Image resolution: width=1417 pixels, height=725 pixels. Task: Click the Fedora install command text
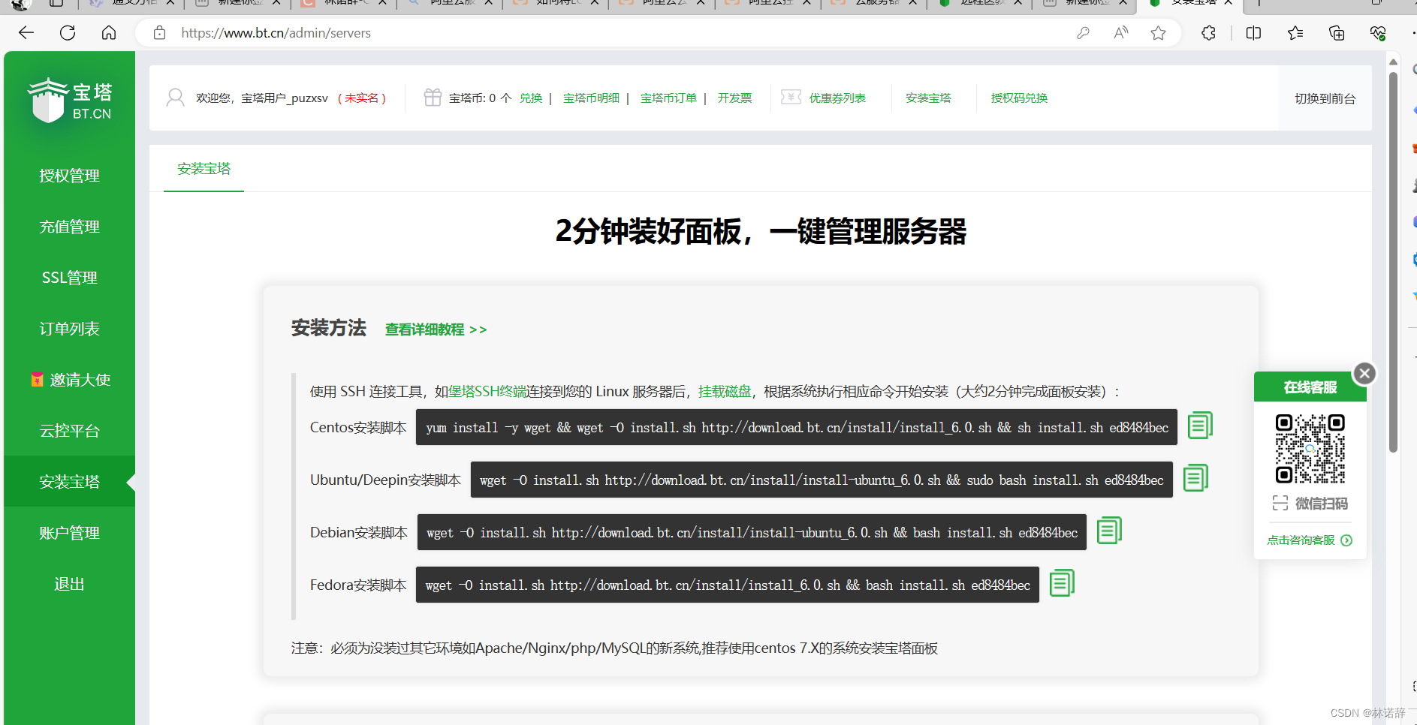click(x=728, y=585)
